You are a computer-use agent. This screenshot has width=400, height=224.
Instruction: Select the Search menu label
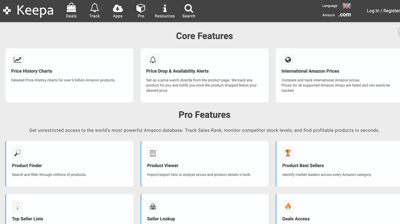189,16
